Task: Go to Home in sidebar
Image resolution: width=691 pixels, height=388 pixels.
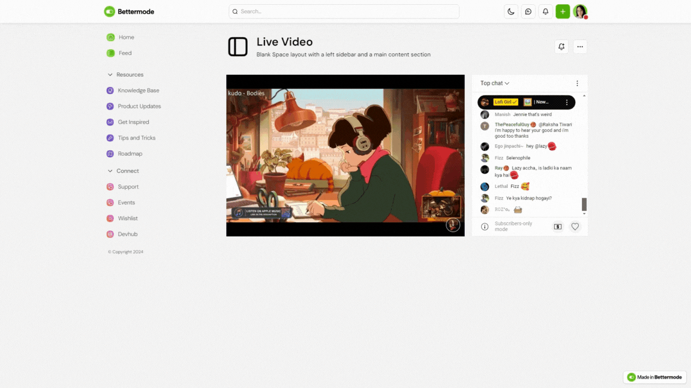Action: click(x=126, y=37)
